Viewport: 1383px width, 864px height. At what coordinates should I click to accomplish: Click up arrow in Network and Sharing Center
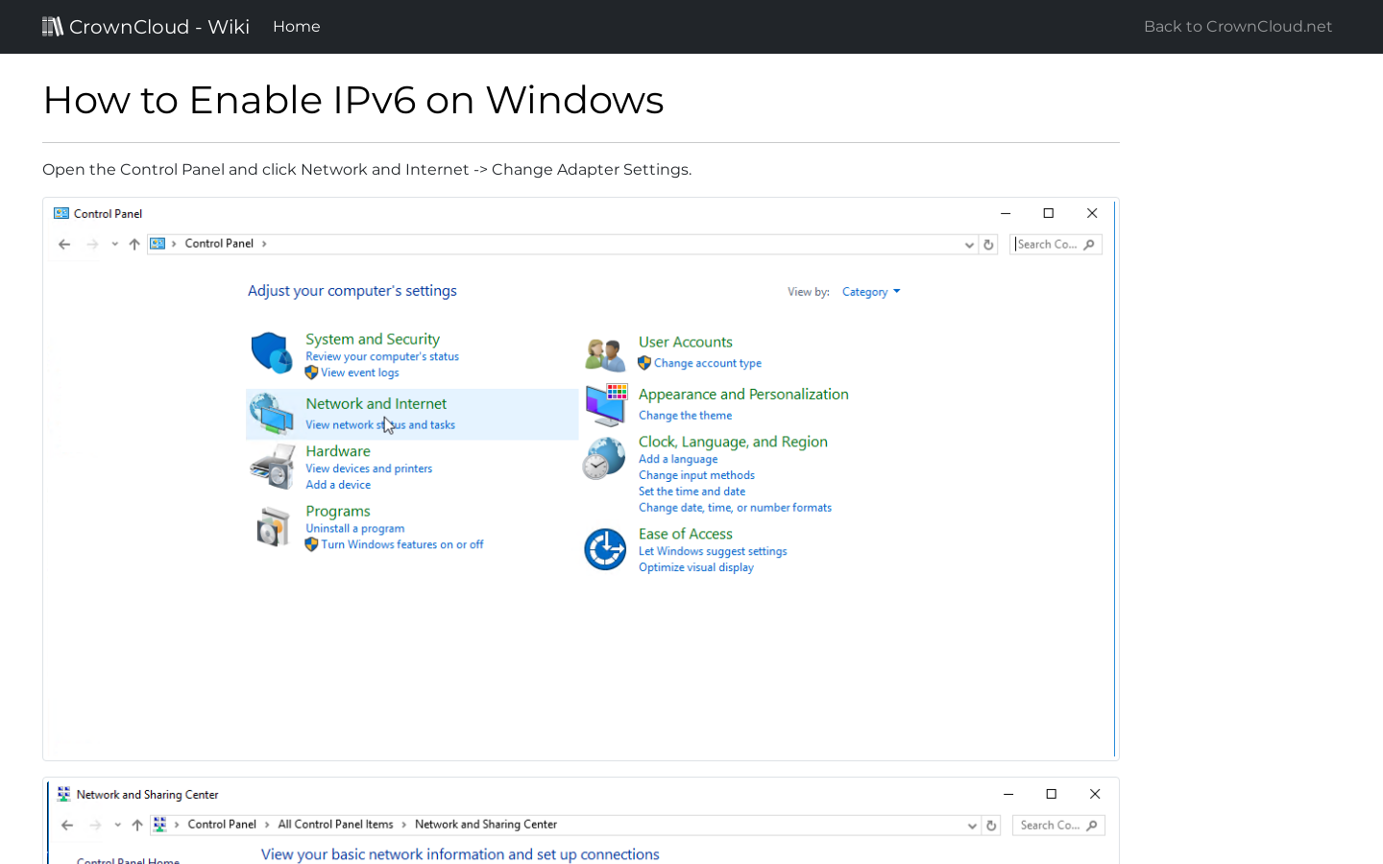pos(137,825)
